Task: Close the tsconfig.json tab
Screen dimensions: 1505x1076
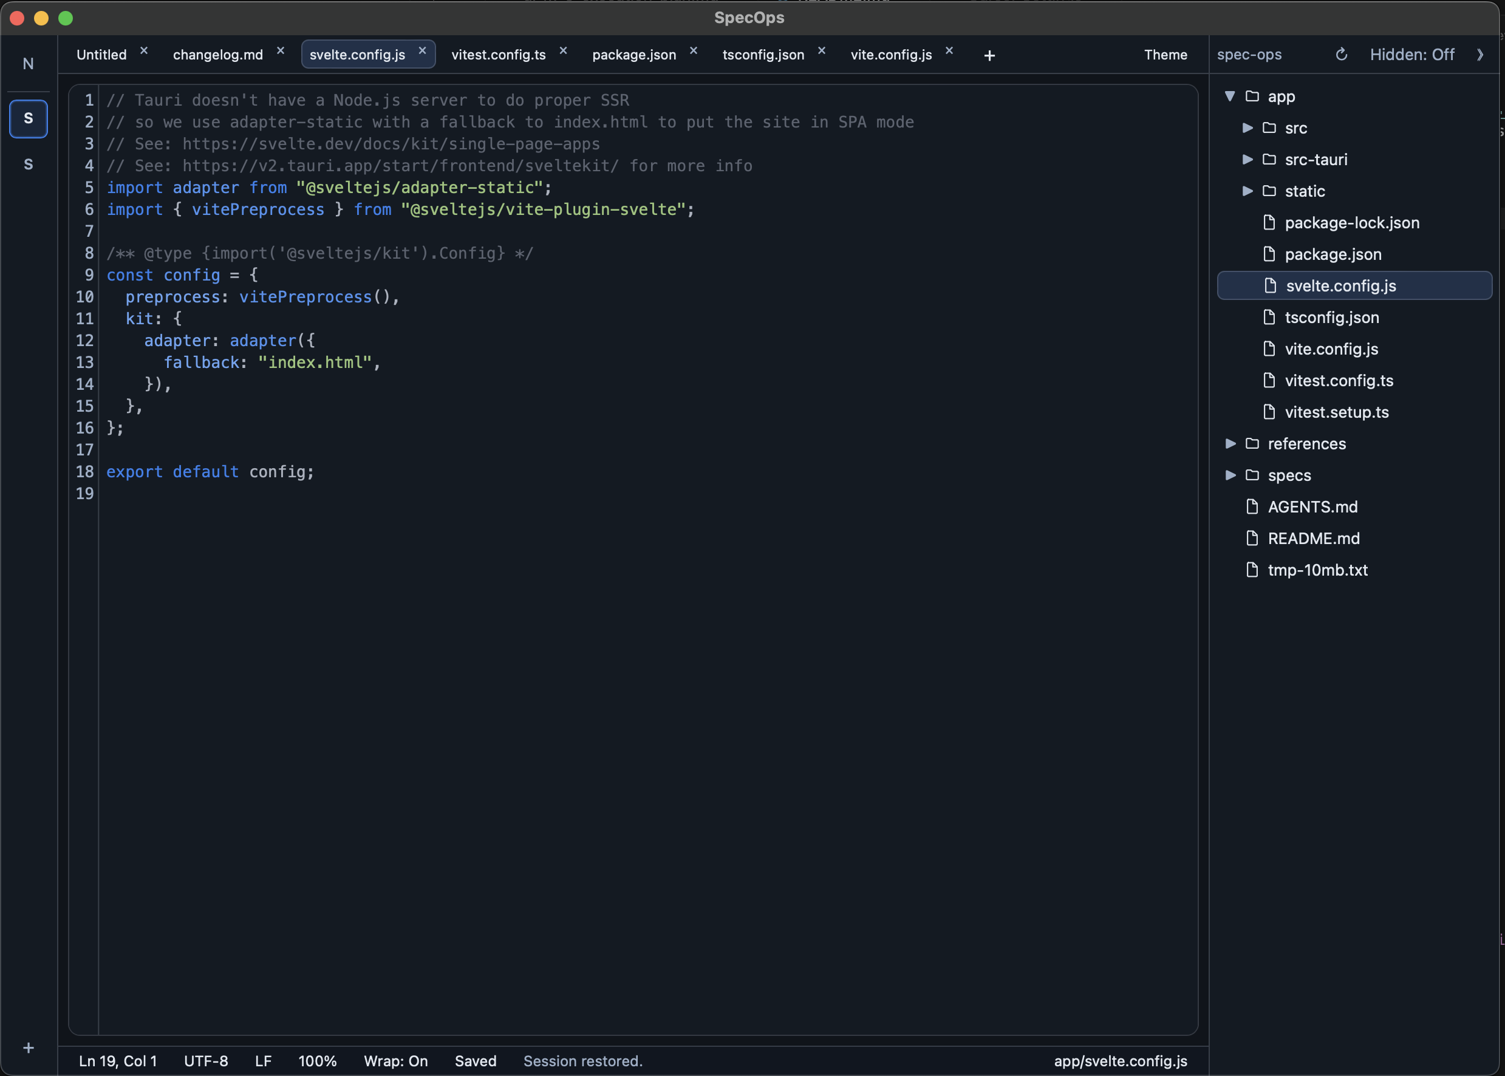Action: coord(822,50)
